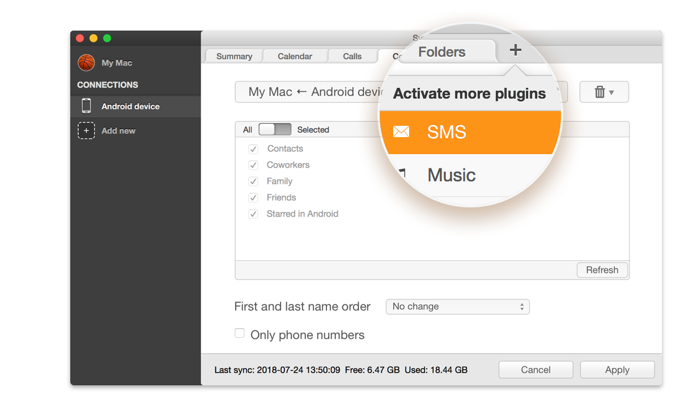Click the CONNECTIONS sidebar header
Image resolution: width=680 pixels, height=408 pixels.
108,84
